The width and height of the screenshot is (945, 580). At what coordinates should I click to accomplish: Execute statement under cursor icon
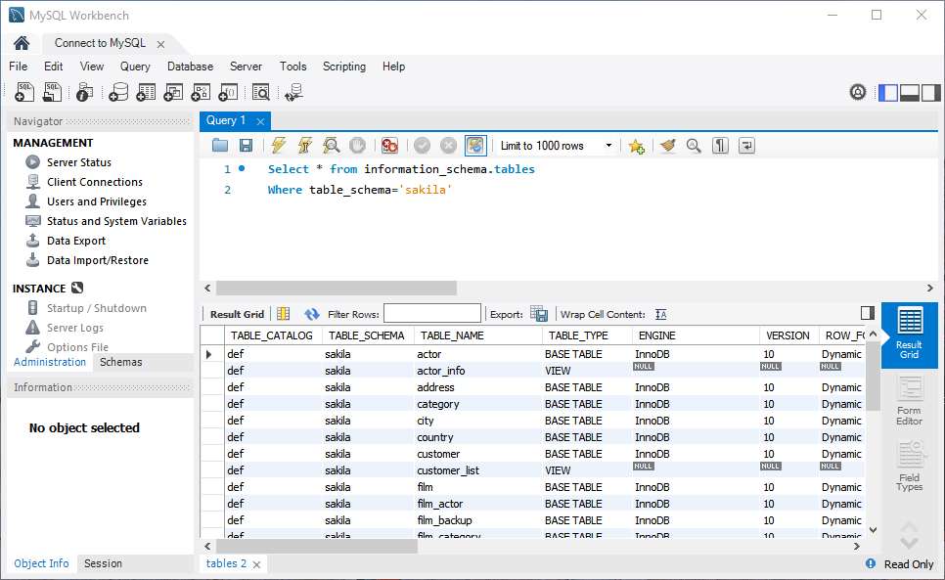coord(305,145)
